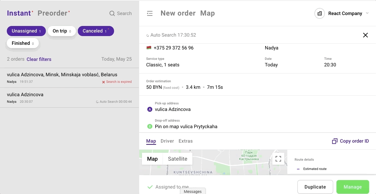Click the green drop-off point B marker
Image resolution: width=376 pixels, height=194 pixels.
click(150, 127)
